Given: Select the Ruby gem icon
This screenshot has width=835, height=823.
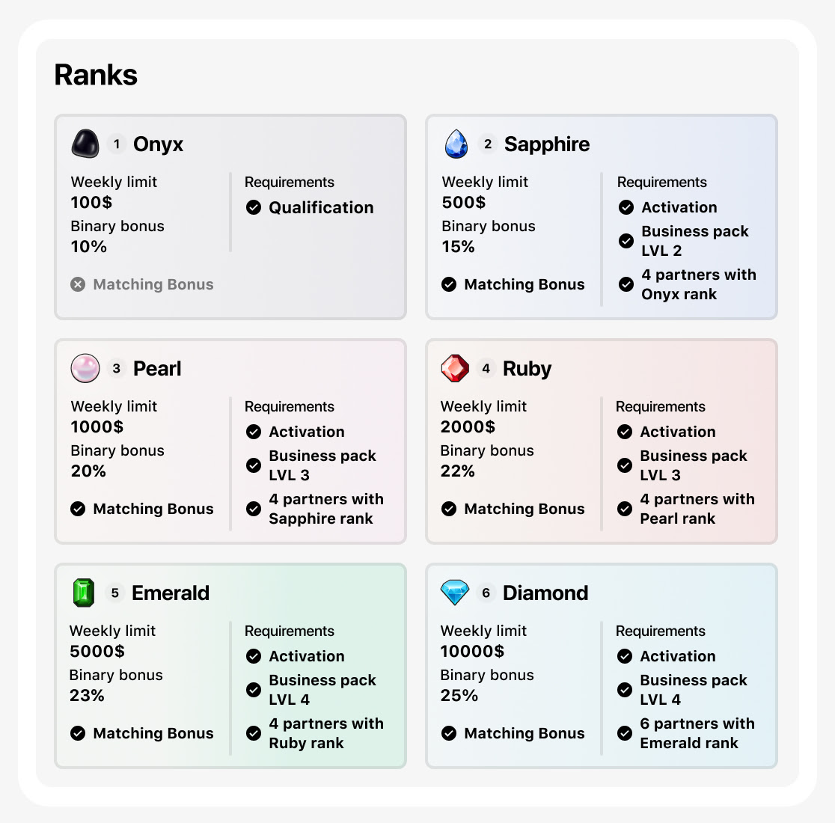Looking at the screenshot, I should [x=456, y=367].
